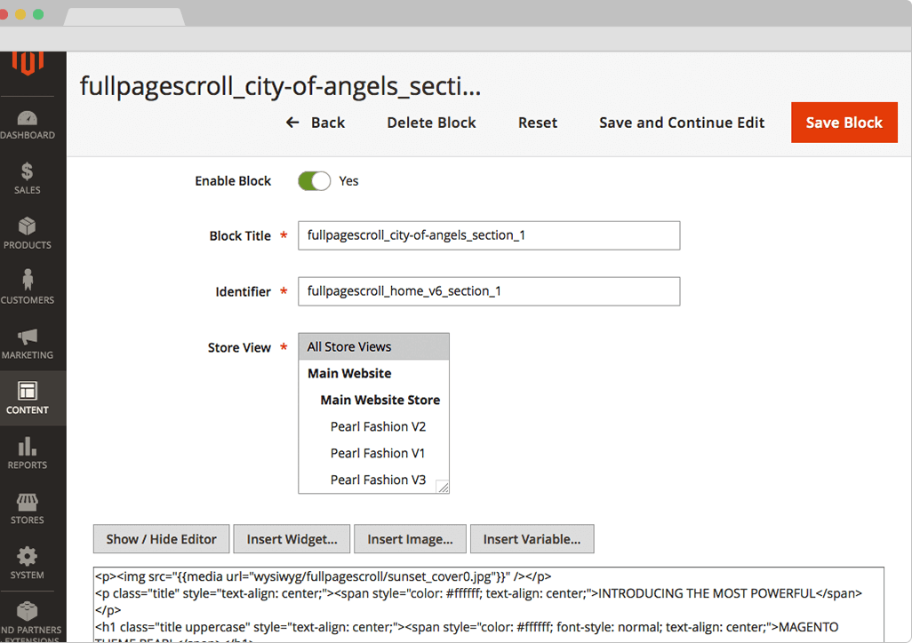The width and height of the screenshot is (912, 643).
Task: Select Main Website Store in Store View
Action: 380,400
